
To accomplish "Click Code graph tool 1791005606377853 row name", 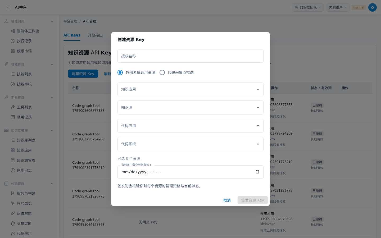I will (x=88, y=108).
